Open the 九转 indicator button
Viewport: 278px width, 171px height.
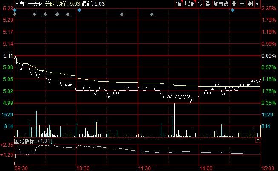pos(189,4)
